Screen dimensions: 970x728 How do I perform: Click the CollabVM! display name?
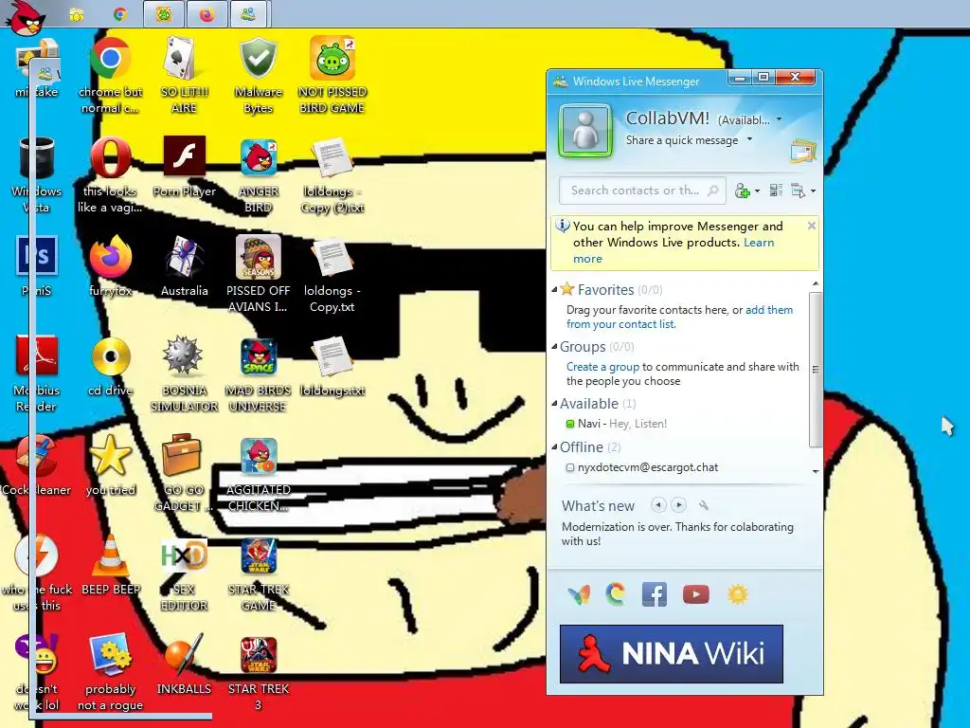click(x=668, y=118)
